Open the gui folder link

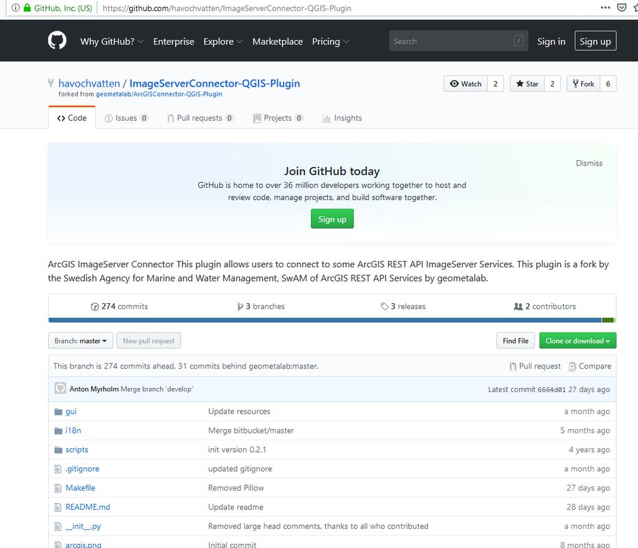71,412
